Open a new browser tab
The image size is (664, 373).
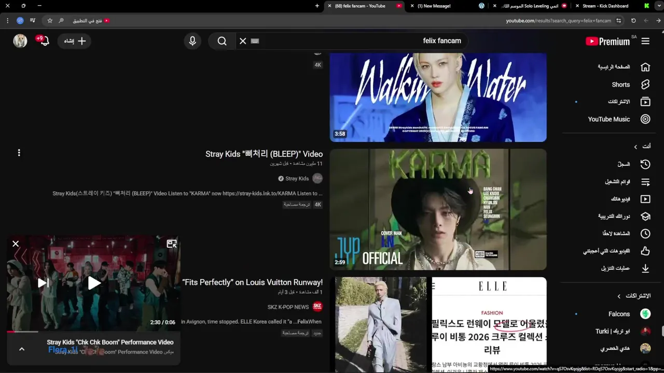pyautogui.click(x=317, y=6)
